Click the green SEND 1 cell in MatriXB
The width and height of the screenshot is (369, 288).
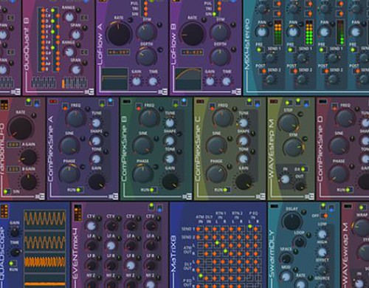[250, 226]
